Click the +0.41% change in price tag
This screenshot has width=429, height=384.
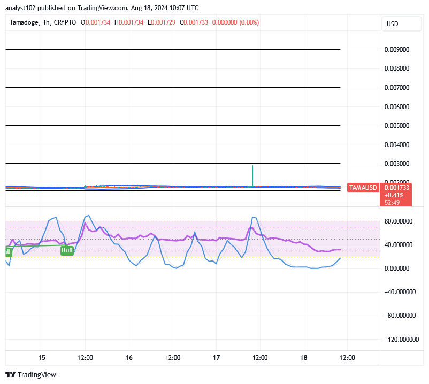coord(394,195)
